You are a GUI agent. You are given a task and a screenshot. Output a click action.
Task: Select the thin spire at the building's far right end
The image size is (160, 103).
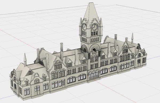point(132,38)
